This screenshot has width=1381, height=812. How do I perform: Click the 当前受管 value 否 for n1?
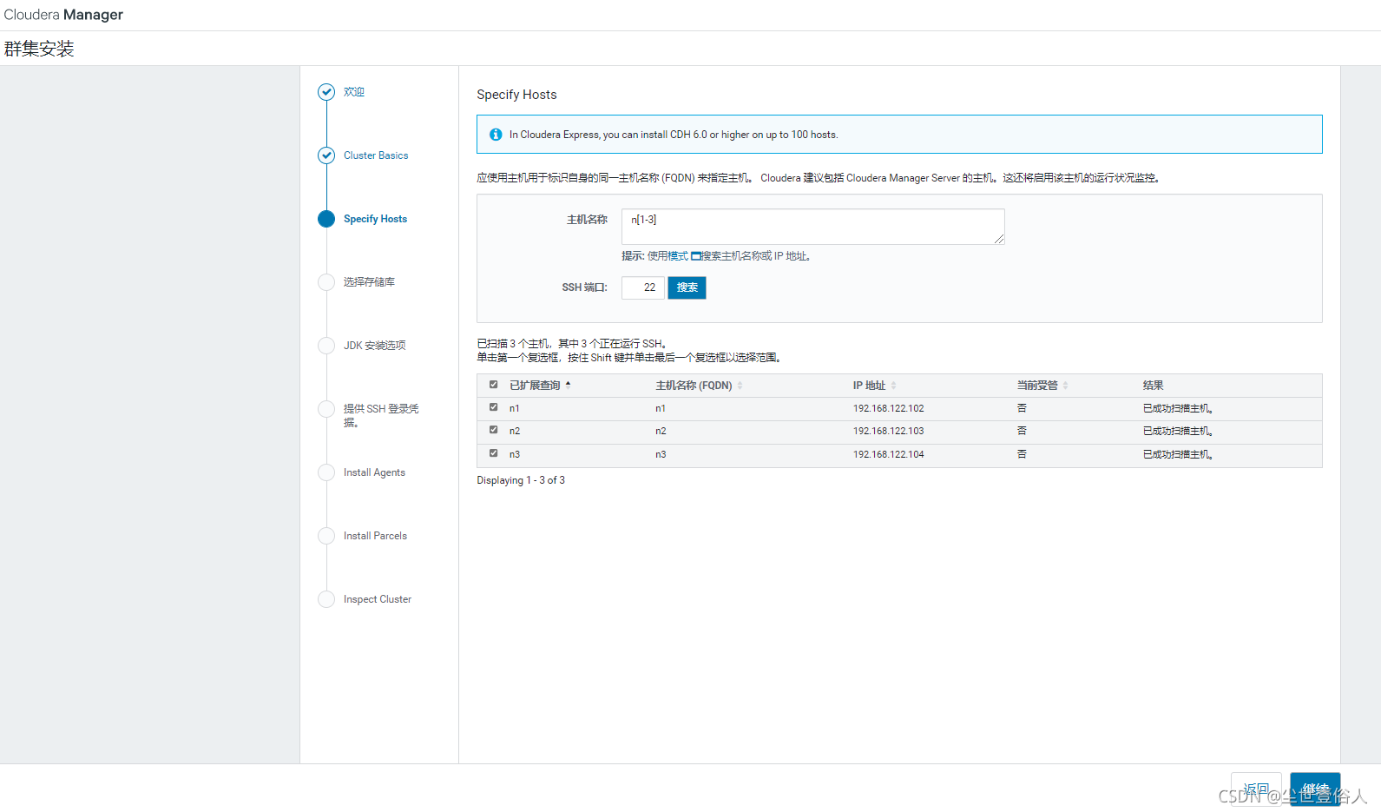(x=1022, y=408)
